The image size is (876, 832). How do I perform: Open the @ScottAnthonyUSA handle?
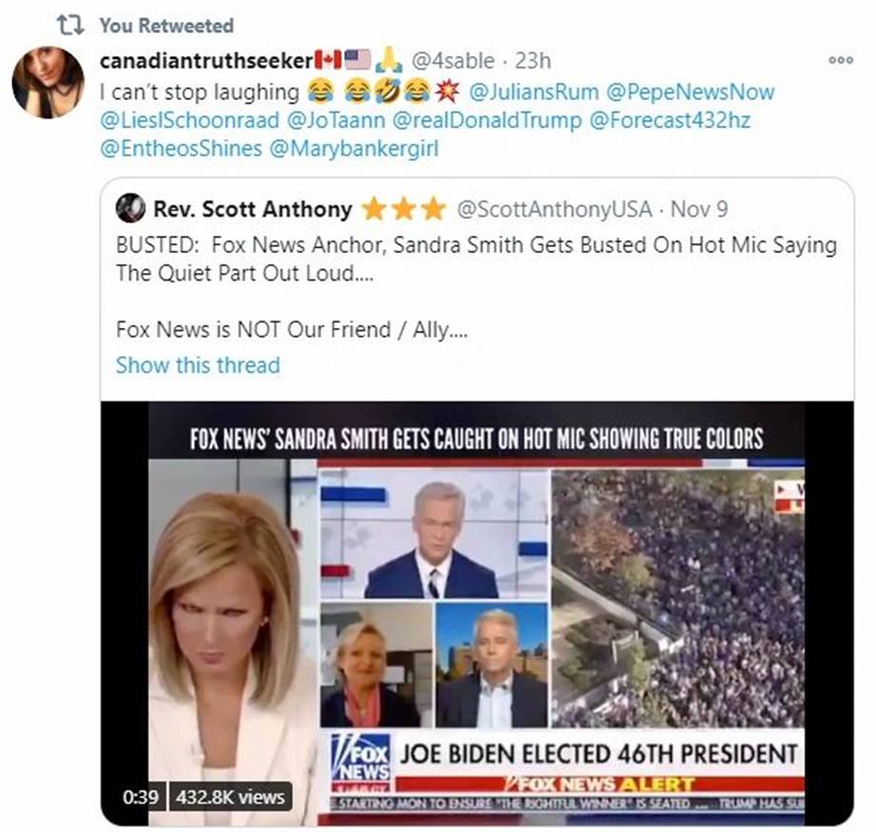(555, 208)
